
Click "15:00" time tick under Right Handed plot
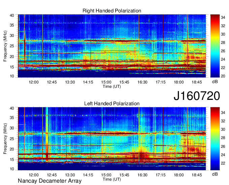point(106,82)
